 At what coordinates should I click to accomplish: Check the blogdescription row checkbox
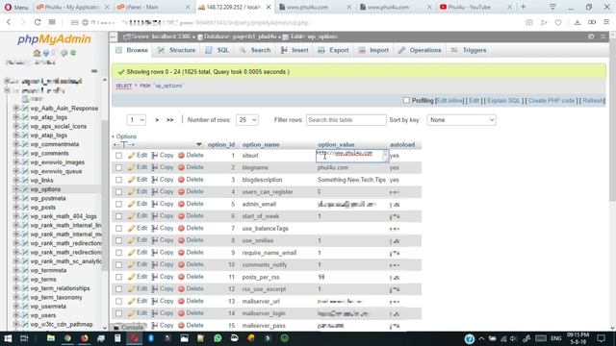(118, 180)
